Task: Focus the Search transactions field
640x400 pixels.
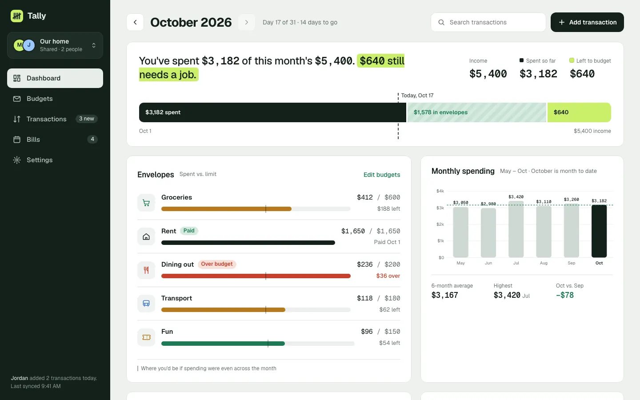Action: point(488,22)
